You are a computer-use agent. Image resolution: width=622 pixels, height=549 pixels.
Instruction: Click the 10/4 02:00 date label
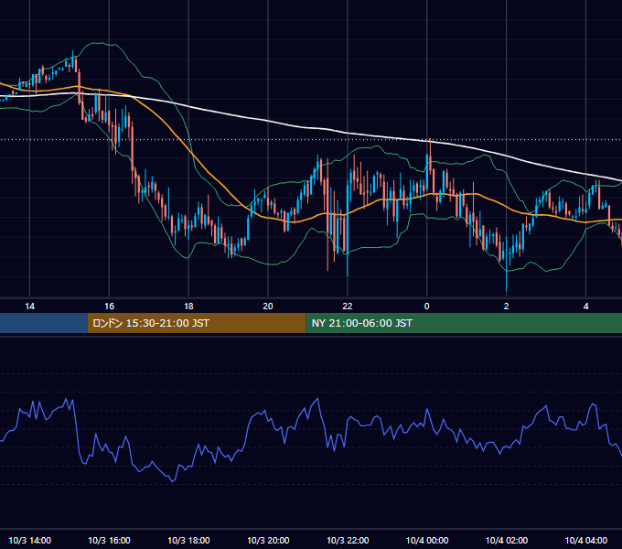coord(507,540)
